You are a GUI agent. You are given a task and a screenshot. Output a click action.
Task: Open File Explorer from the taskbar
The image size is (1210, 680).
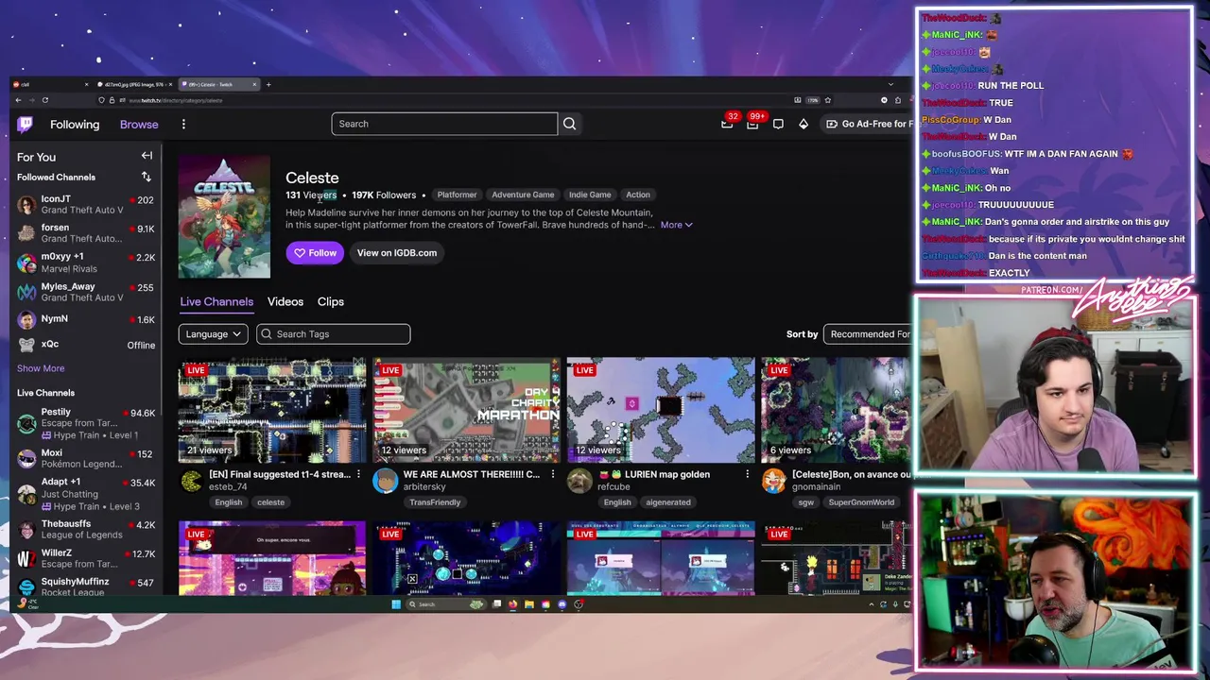coord(528,604)
